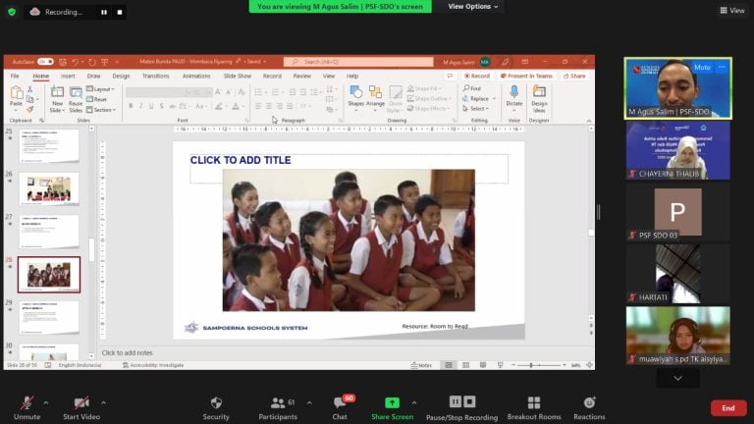Screen dimensions: 754x424
Task: Click Present in Teams button
Action: coord(526,76)
